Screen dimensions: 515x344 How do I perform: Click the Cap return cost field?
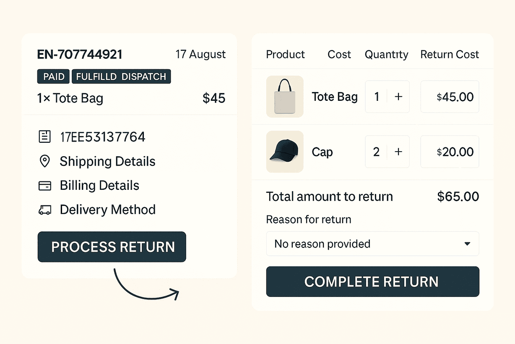click(x=450, y=152)
